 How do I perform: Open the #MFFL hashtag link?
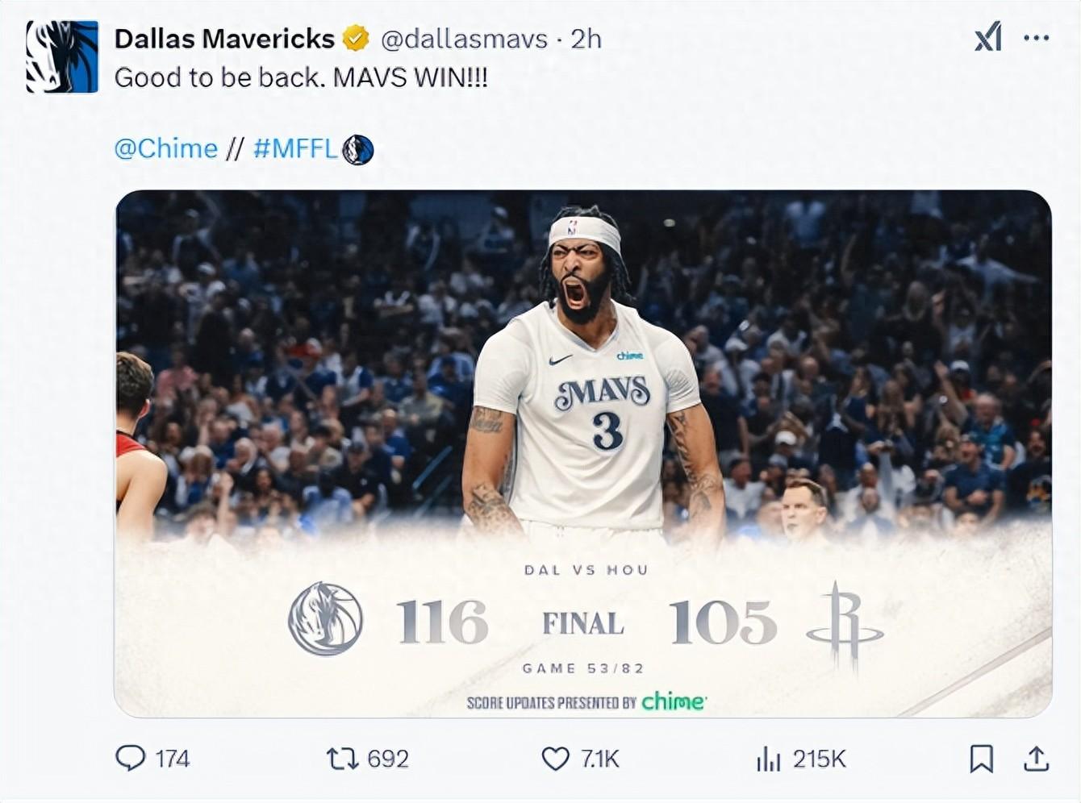click(295, 148)
